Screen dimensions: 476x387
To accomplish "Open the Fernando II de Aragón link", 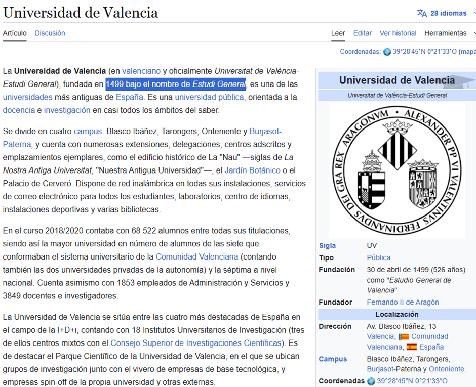I will pyautogui.click(x=403, y=303).
